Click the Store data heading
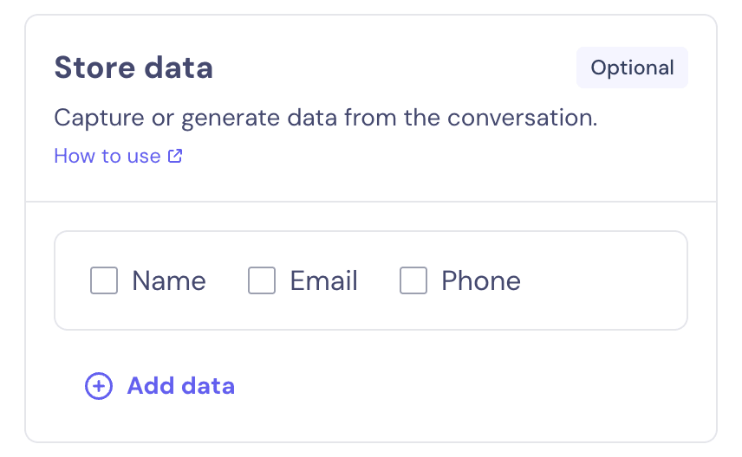742x457 pixels. pyautogui.click(x=133, y=68)
